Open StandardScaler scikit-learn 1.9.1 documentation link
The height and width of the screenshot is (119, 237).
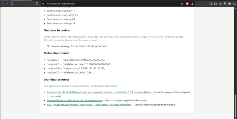[74, 100]
